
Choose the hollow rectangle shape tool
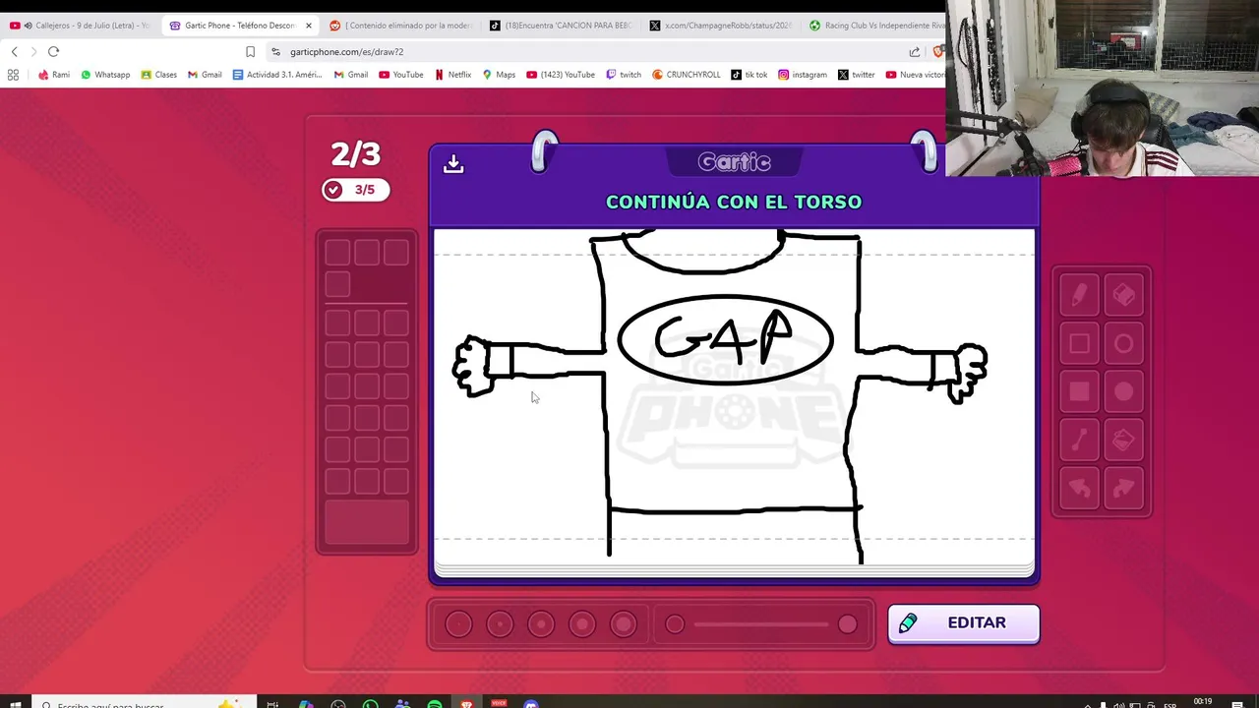click(1079, 343)
